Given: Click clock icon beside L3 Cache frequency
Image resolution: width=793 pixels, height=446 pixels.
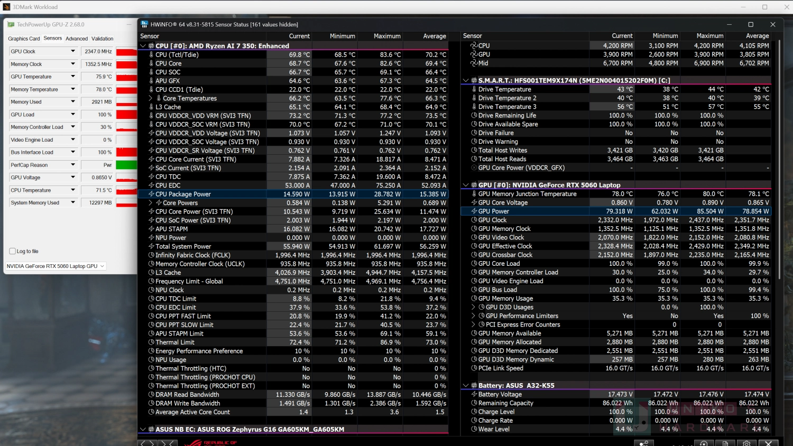Looking at the screenshot, I should tap(151, 273).
